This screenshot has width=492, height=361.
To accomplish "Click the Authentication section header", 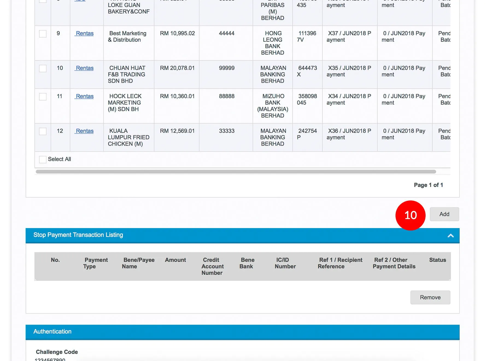I will [52, 331].
